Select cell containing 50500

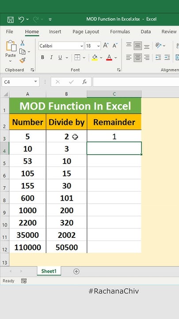point(67,247)
